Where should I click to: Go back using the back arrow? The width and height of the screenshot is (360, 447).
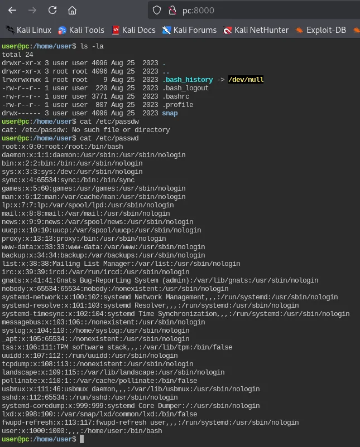(12, 11)
